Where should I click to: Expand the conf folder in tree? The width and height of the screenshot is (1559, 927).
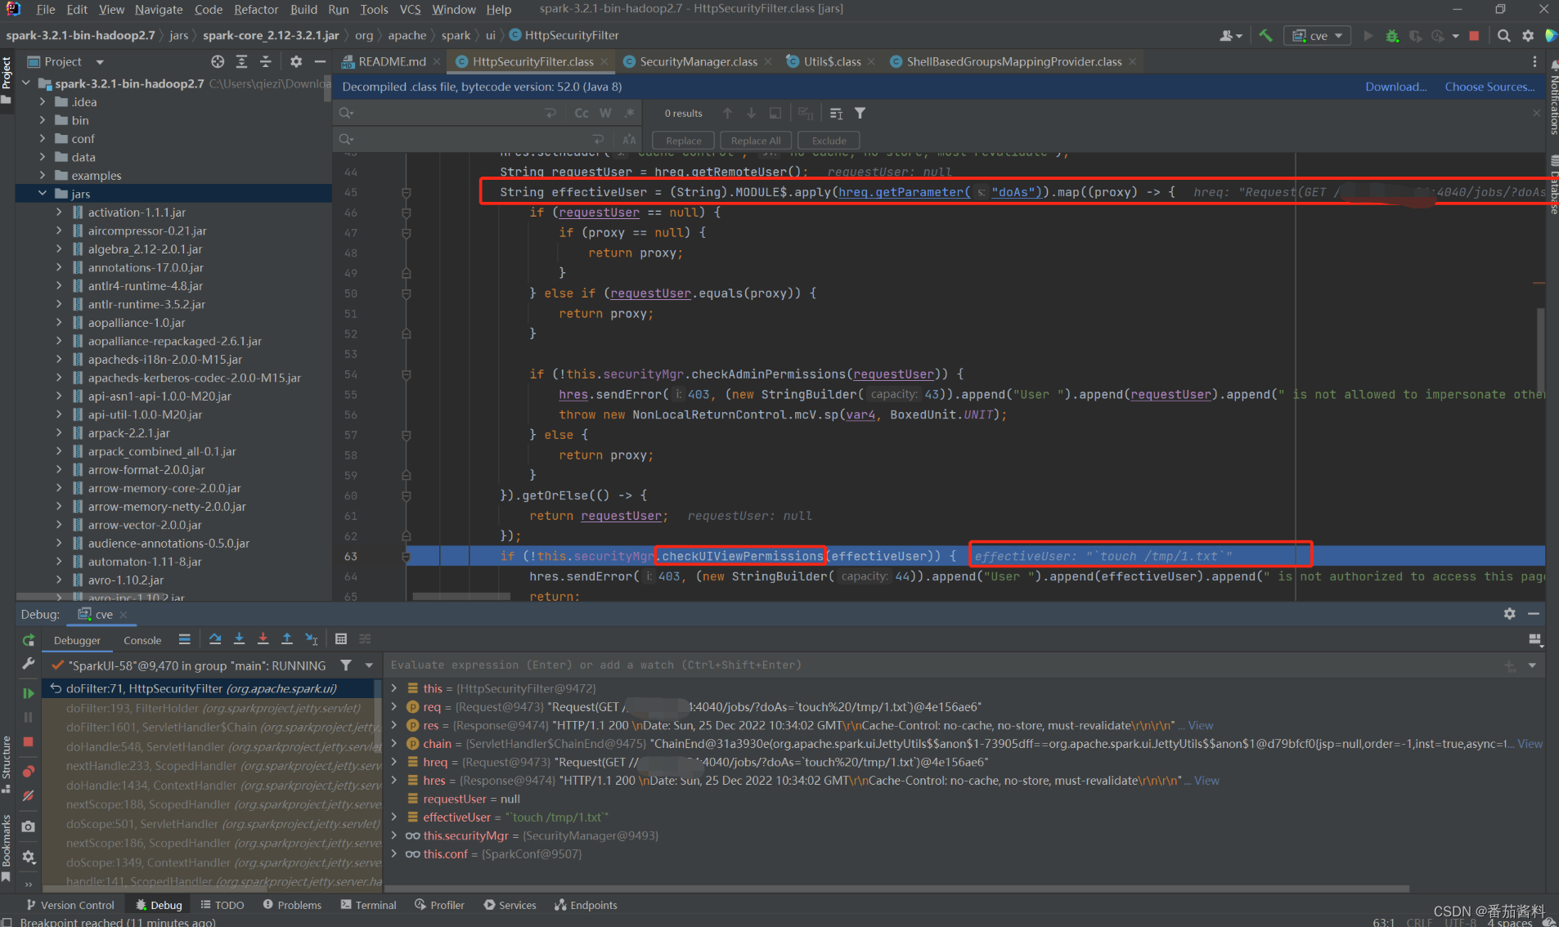42,139
